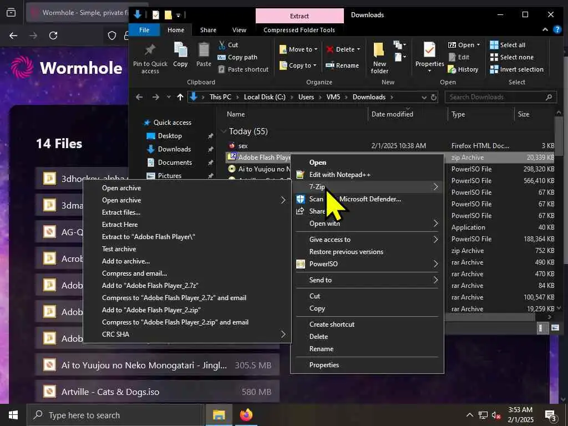Select Desktop in Quick access
Image resolution: width=568 pixels, height=426 pixels.
point(170,136)
